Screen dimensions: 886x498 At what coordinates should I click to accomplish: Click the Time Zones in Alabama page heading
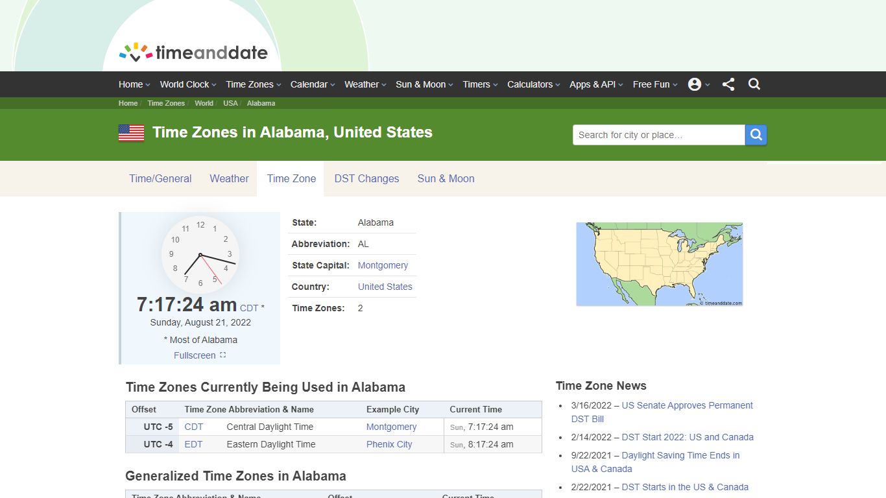coord(293,132)
